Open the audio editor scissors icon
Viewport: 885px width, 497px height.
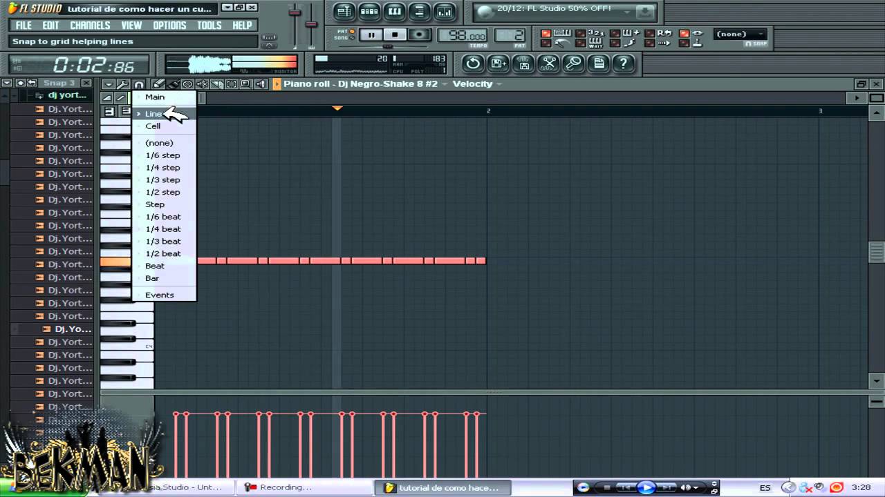click(x=549, y=64)
